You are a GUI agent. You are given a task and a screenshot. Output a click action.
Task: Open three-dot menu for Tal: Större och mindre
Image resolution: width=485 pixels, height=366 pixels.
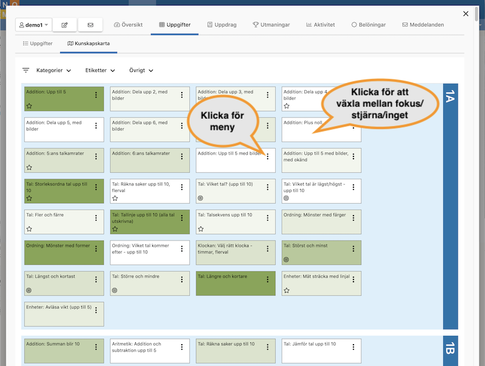click(181, 279)
